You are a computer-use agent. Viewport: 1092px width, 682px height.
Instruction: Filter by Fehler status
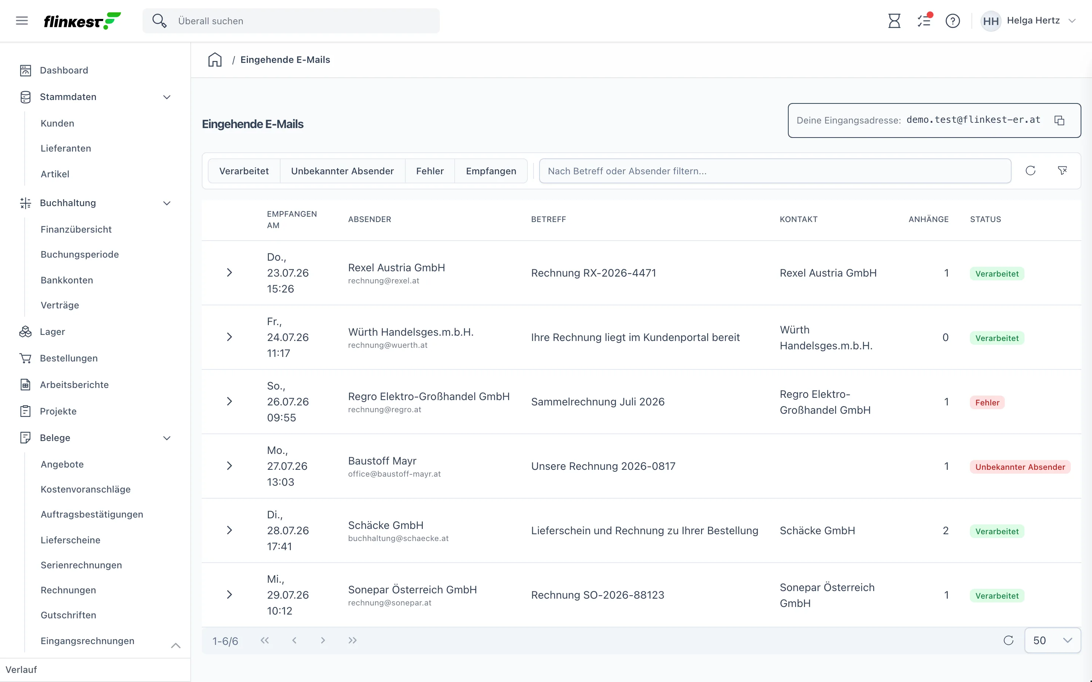[430, 171]
